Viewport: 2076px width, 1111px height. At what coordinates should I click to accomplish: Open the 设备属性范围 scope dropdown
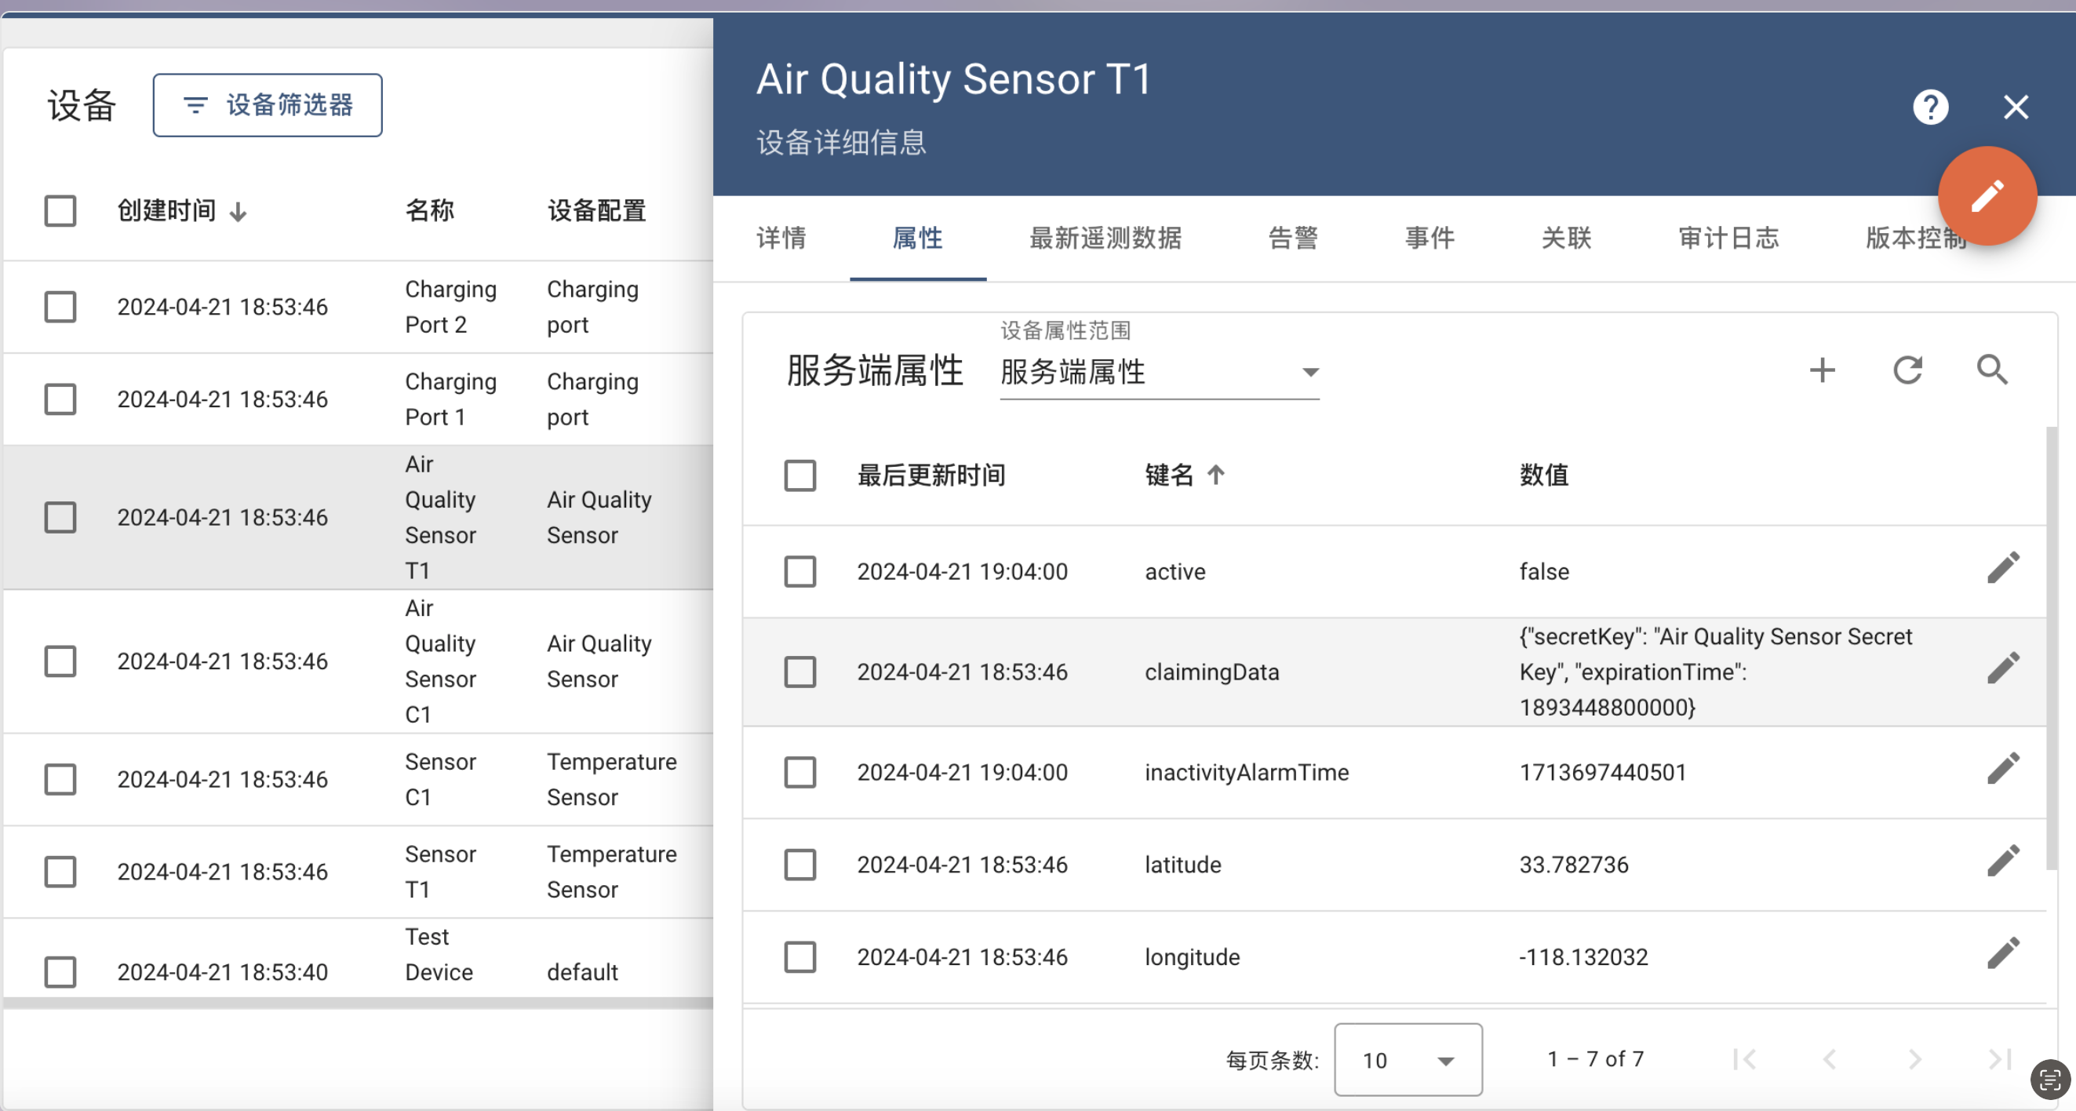(x=1160, y=372)
